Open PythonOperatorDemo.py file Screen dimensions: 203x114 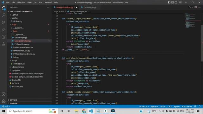click(24, 54)
